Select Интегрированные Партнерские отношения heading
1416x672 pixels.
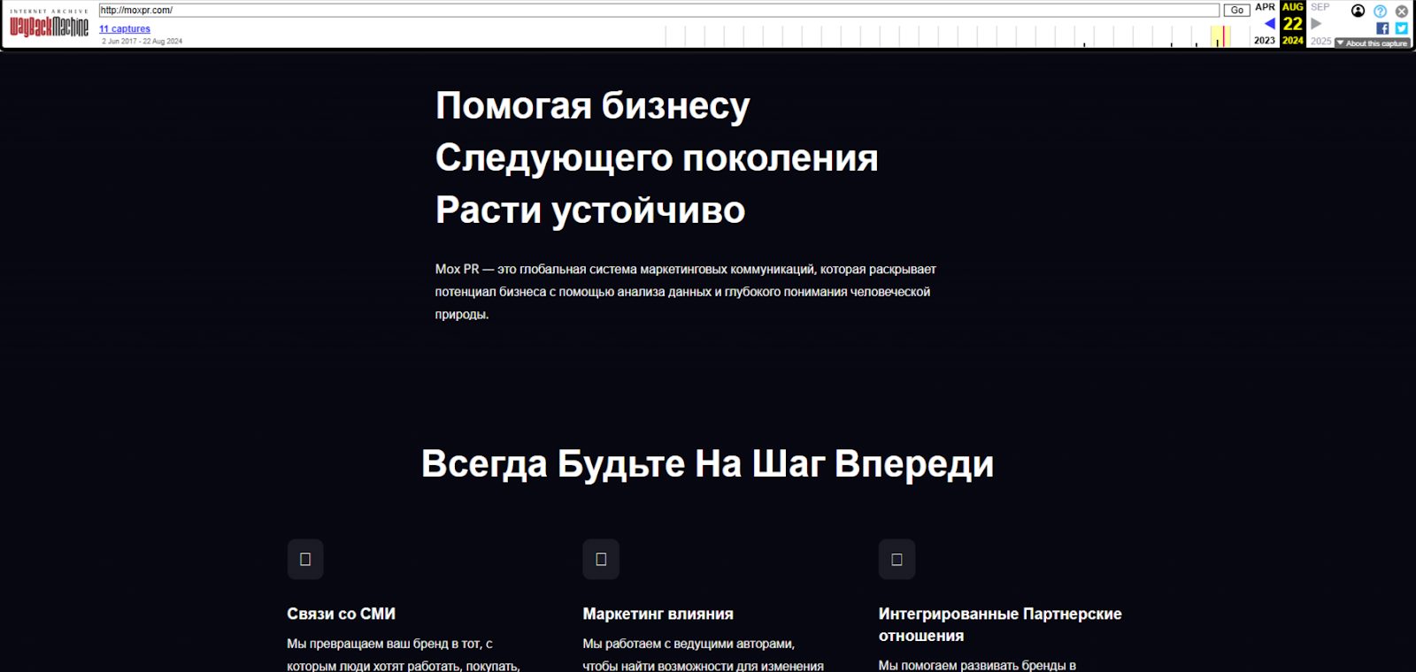pos(1000,624)
